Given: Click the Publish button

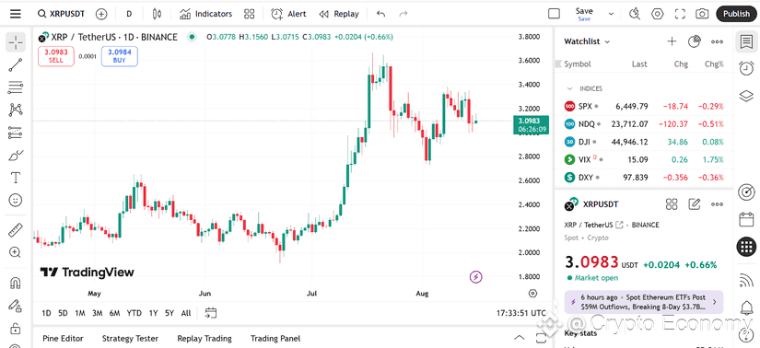Looking at the screenshot, I should (736, 14).
